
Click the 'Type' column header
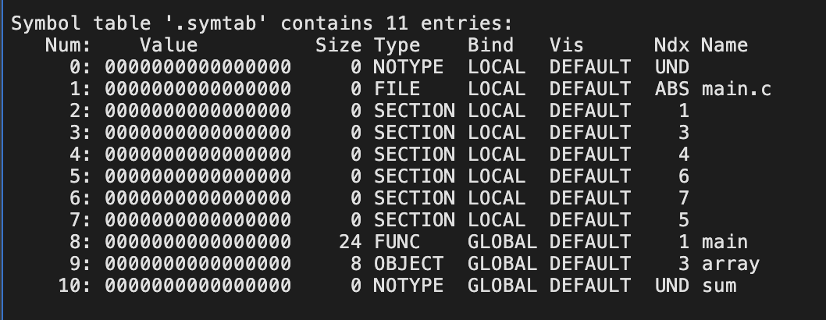point(397,46)
